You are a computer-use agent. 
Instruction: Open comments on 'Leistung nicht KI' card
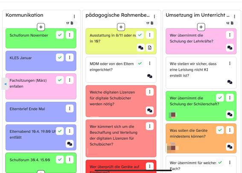point(230,82)
